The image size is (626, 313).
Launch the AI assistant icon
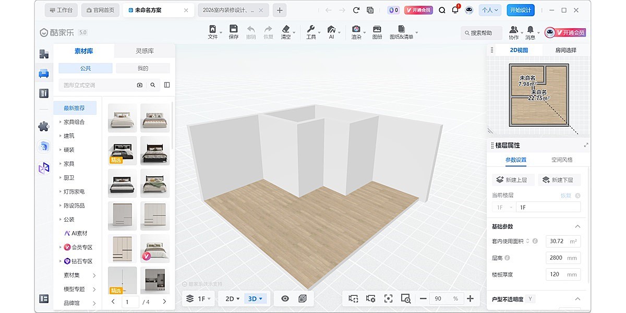point(332,30)
